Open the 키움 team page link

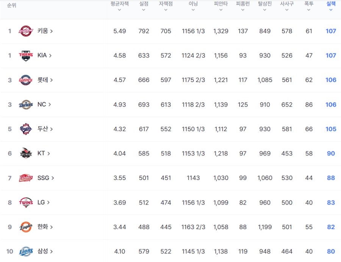point(45,31)
